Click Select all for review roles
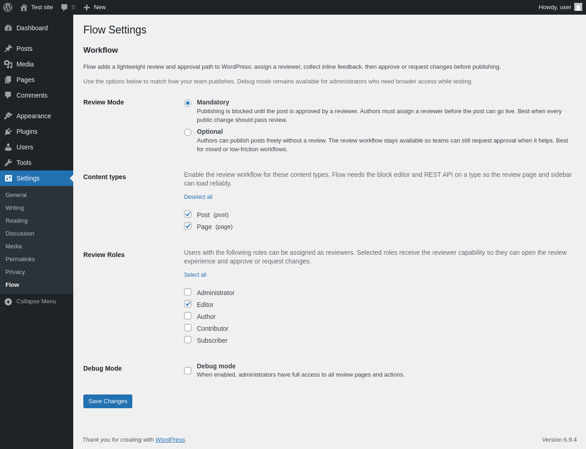586x449 pixels. pyautogui.click(x=195, y=275)
